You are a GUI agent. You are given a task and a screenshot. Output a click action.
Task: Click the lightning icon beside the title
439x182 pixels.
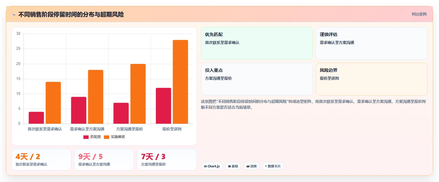tap(14, 15)
